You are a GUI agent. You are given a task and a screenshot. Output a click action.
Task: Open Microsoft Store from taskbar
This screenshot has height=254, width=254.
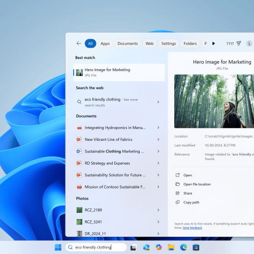(196, 247)
